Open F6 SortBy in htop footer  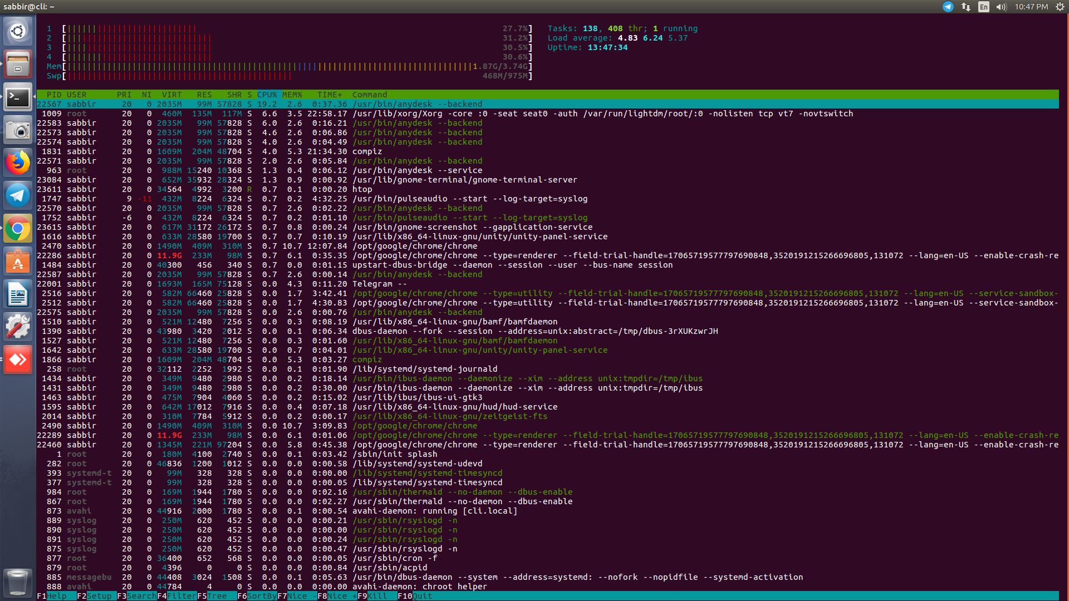pos(257,596)
